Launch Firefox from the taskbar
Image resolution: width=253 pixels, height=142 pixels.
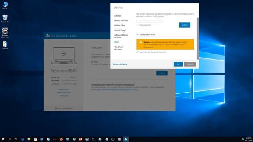[x=61, y=139]
